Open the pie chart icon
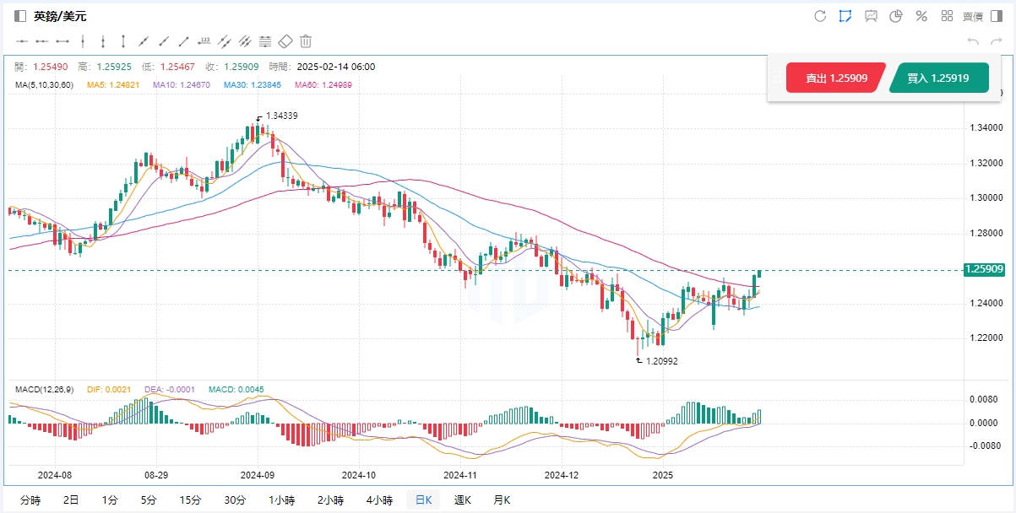 896,16
